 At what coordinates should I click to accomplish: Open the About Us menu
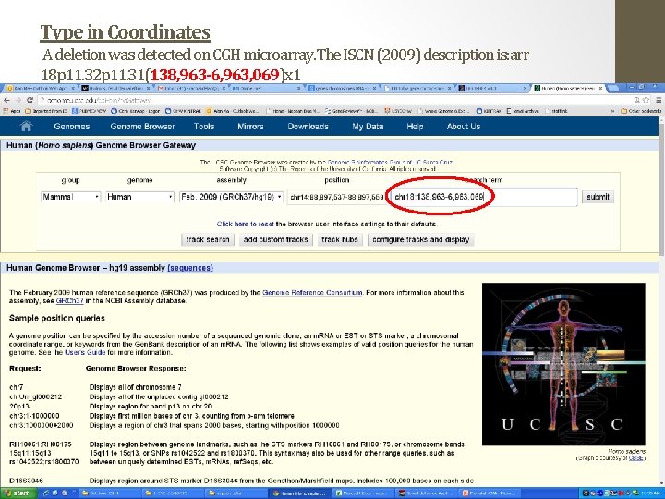point(464,127)
